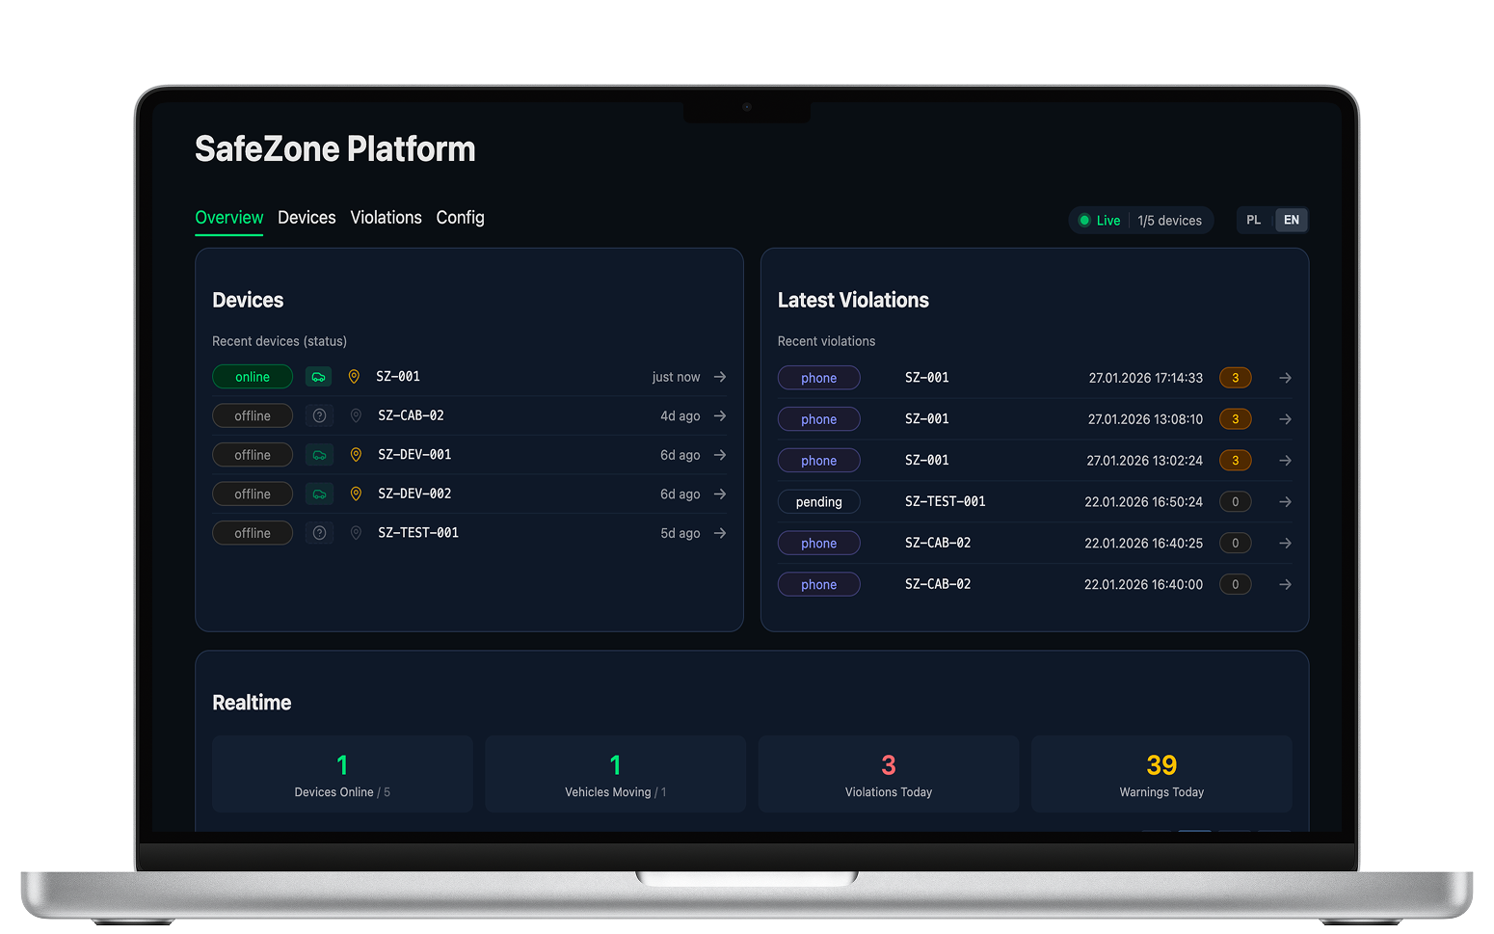Click the vehicle icon beside SZ-DEV-002

[319, 494]
